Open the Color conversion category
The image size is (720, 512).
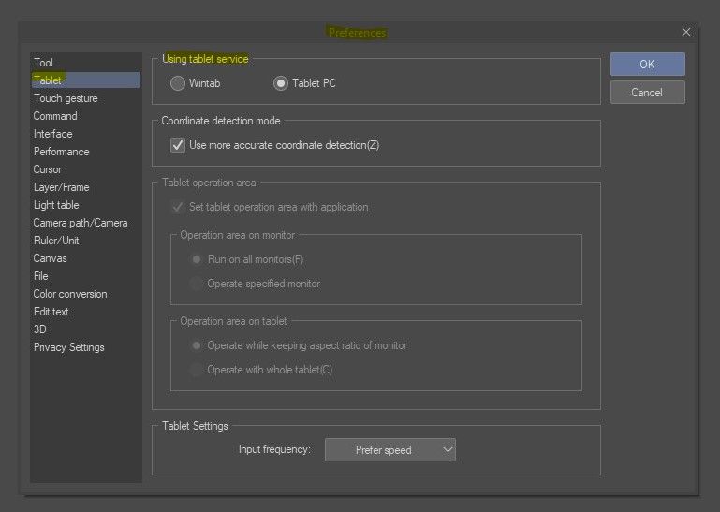pos(70,294)
